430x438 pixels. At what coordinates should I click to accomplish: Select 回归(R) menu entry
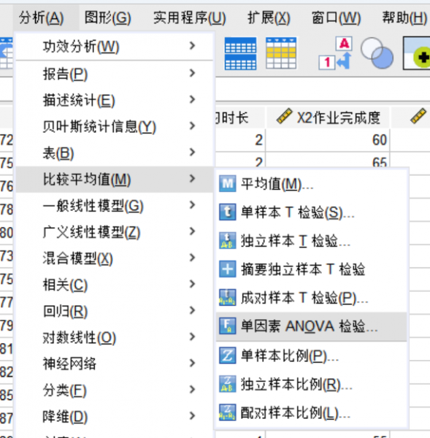(115, 311)
